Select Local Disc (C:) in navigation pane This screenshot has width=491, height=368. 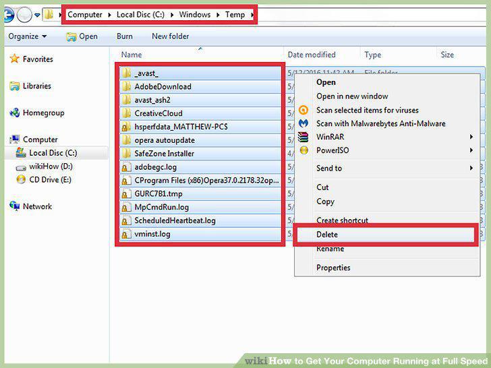(53, 153)
